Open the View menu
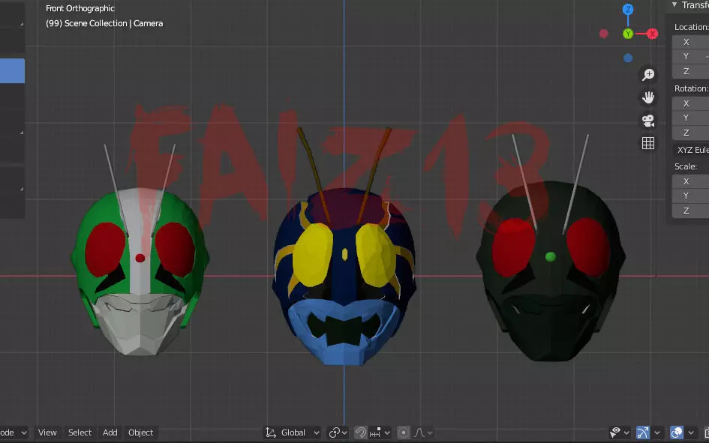The height and width of the screenshot is (443, 709). pos(47,433)
